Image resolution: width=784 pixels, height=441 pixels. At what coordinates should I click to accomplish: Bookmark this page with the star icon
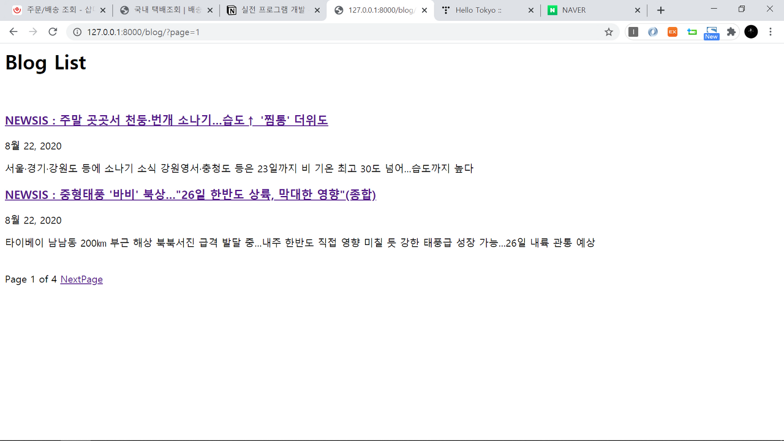[608, 32]
